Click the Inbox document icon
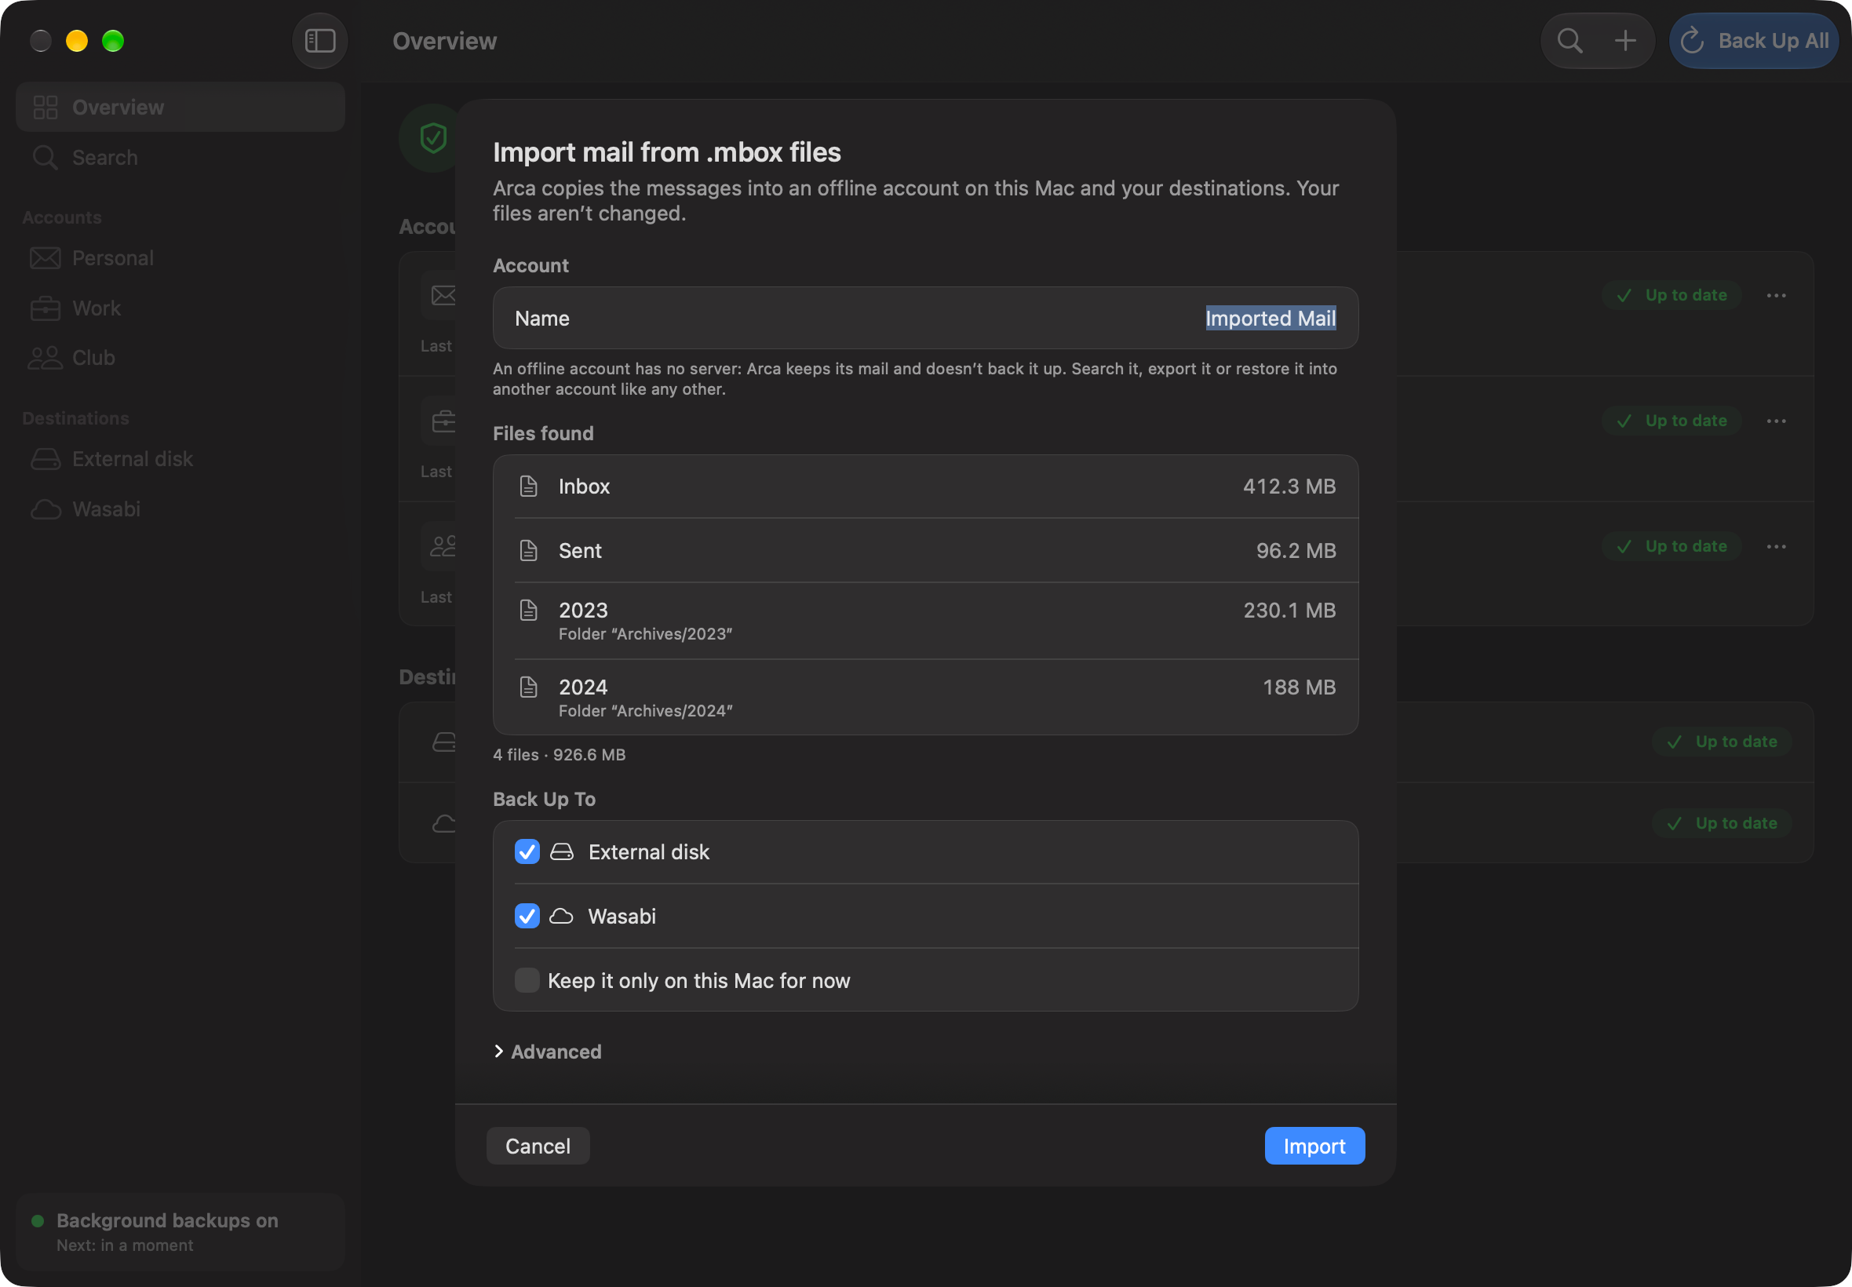The image size is (1852, 1287). (528, 487)
